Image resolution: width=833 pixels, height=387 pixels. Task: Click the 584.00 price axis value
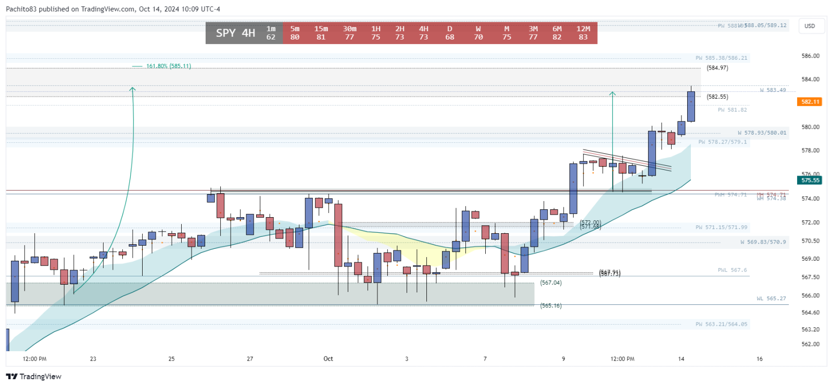pyautogui.click(x=811, y=79)
